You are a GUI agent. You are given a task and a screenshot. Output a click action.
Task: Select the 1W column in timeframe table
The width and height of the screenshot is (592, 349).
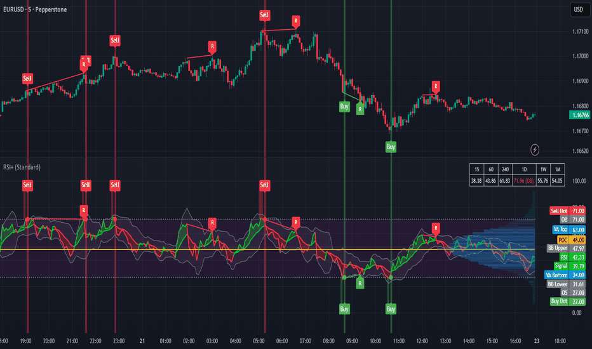(543, 169)
